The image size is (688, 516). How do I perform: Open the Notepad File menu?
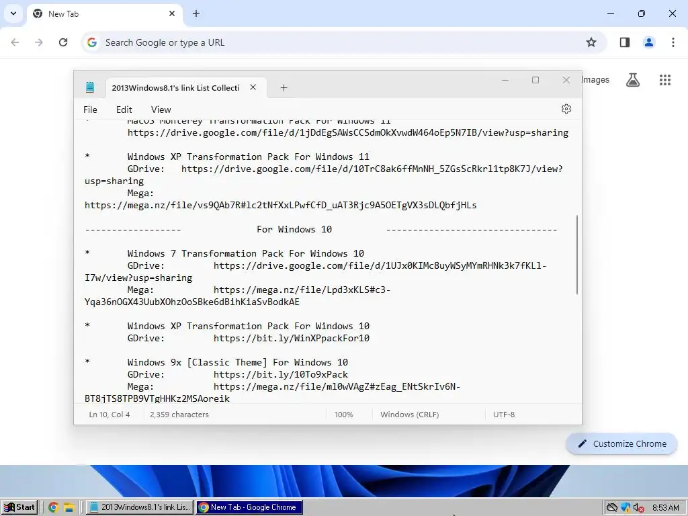point(90,110)
